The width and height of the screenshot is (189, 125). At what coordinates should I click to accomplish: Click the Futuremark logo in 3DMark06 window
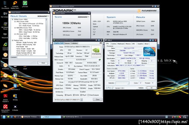[147, 11]
